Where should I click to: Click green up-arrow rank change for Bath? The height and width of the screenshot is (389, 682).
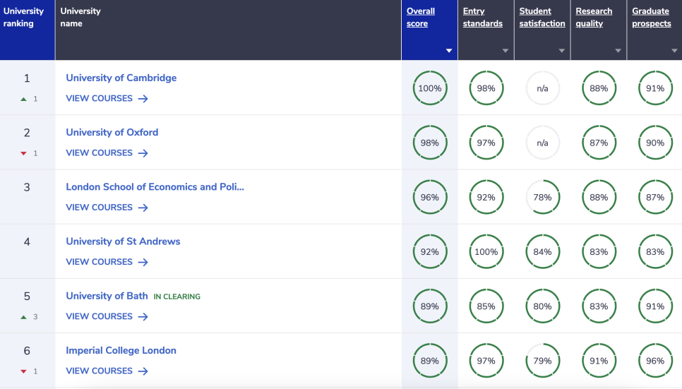(x=23, y=317)
